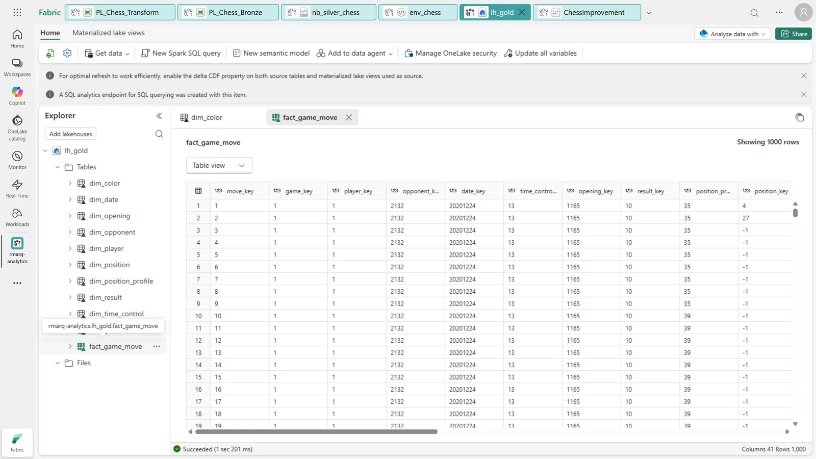Open the user account avatar

click(x=803, y=12)
